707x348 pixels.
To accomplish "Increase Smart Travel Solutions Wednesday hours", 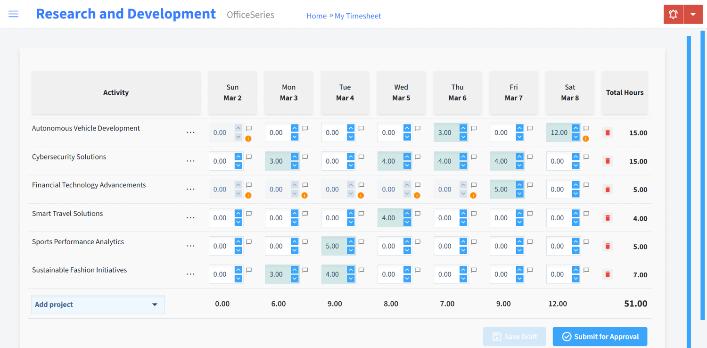I will point(407,214).
